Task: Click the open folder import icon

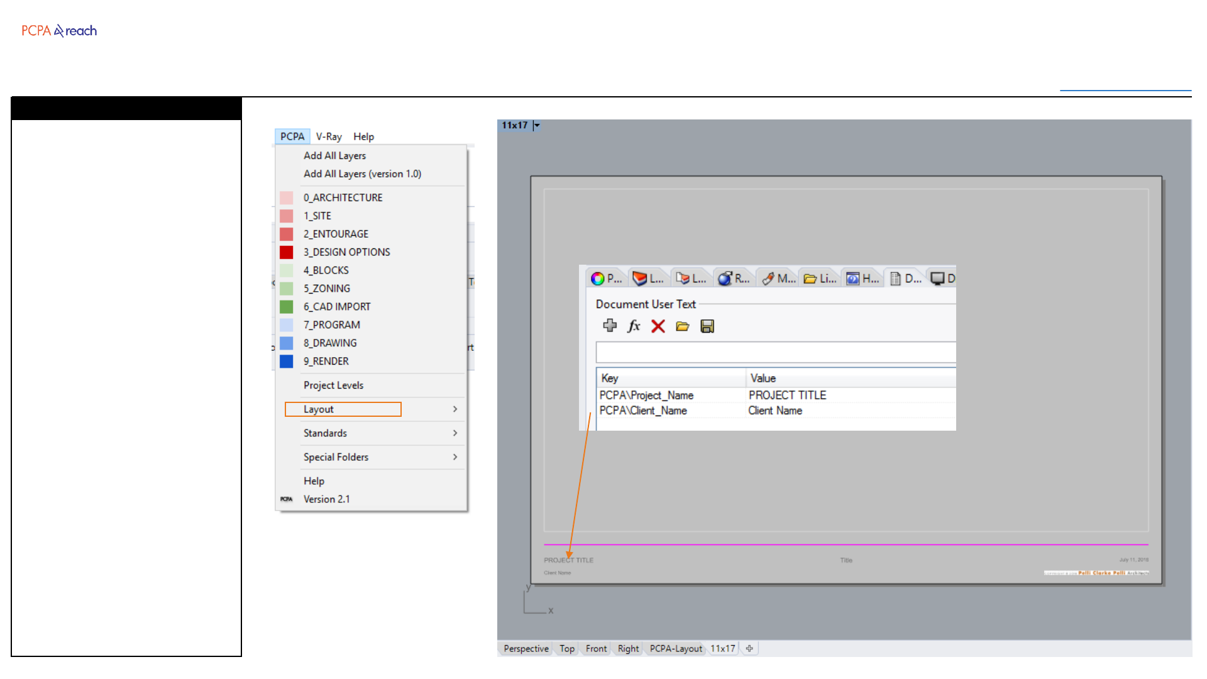Action: (683, 326)
